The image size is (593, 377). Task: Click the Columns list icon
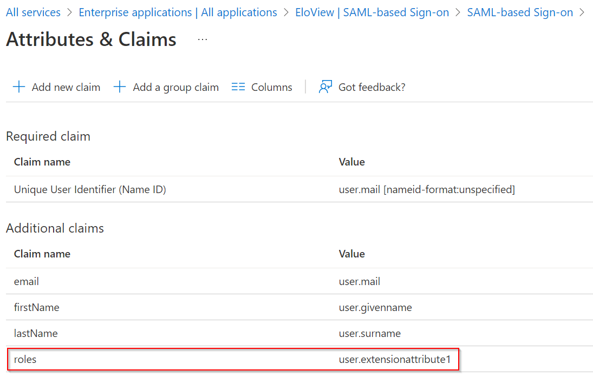click(238, 87)
